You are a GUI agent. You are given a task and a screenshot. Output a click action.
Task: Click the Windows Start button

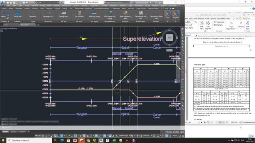pos(3,140)
